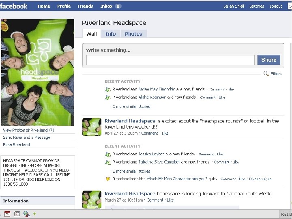Open Tabatha Skye Campbell's profile link
This screenshot has height=219, width=292.
pos(159,162)
